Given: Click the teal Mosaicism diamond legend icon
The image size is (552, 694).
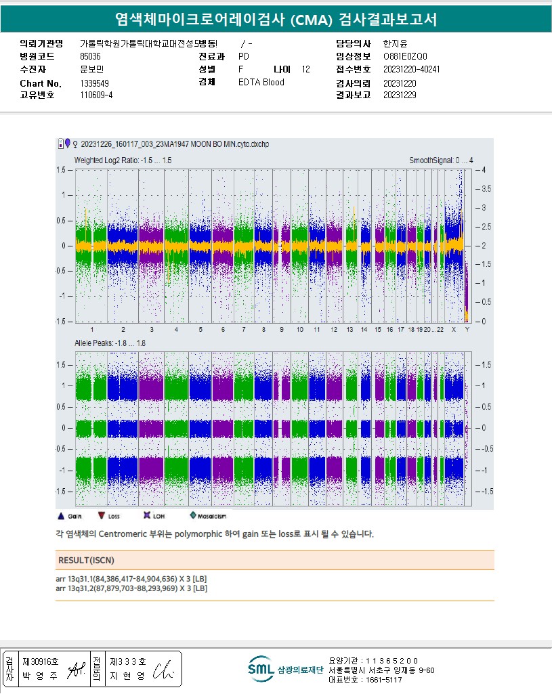Looking at the screenshot, I should (x=193, y=516).
